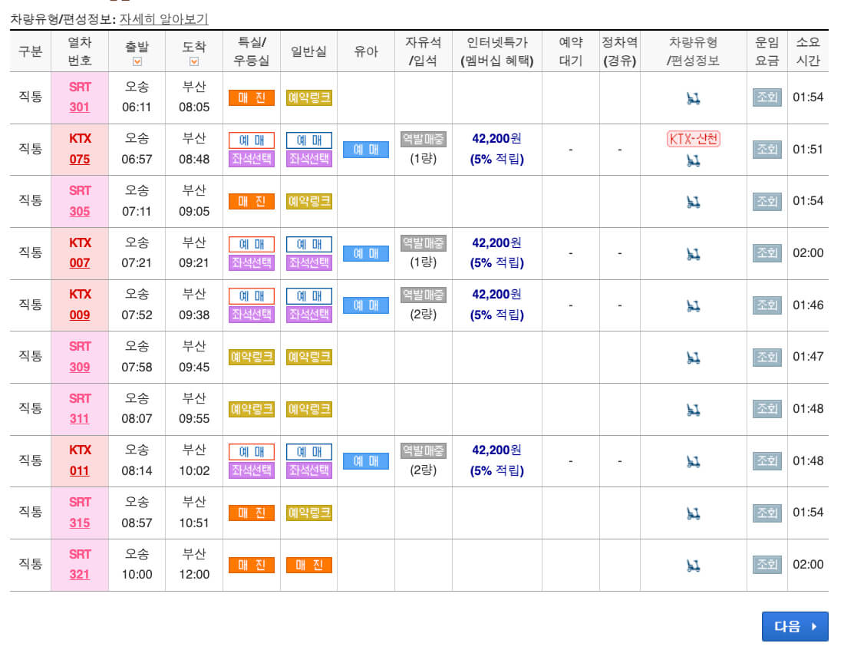Screen dimensions: 854x653
Task: Click sold-out 매진 for SRT 301 first class
Action: [252, 98]
